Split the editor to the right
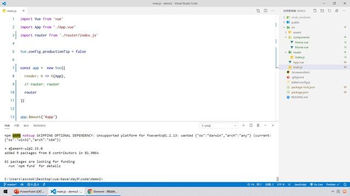The height and width of the screenshot is (196, 350). point(265,11)
